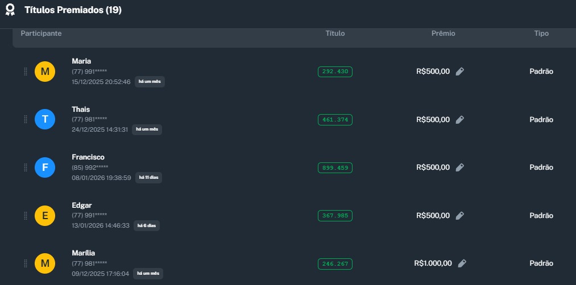Edit the prize for Thais

coord(460,120)
